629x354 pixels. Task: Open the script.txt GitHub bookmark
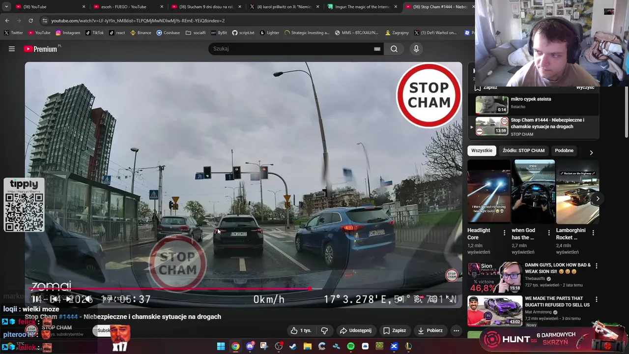pos(243,33)
